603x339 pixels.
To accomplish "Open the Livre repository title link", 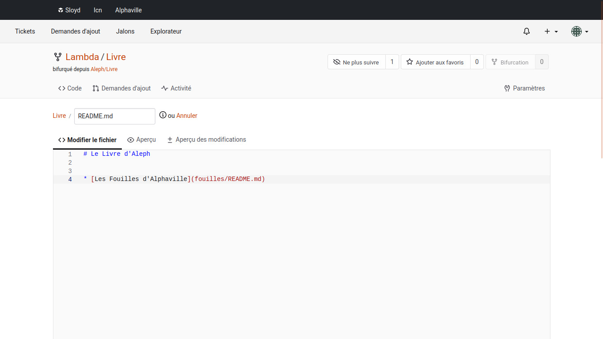I will [x=116, y=57].
